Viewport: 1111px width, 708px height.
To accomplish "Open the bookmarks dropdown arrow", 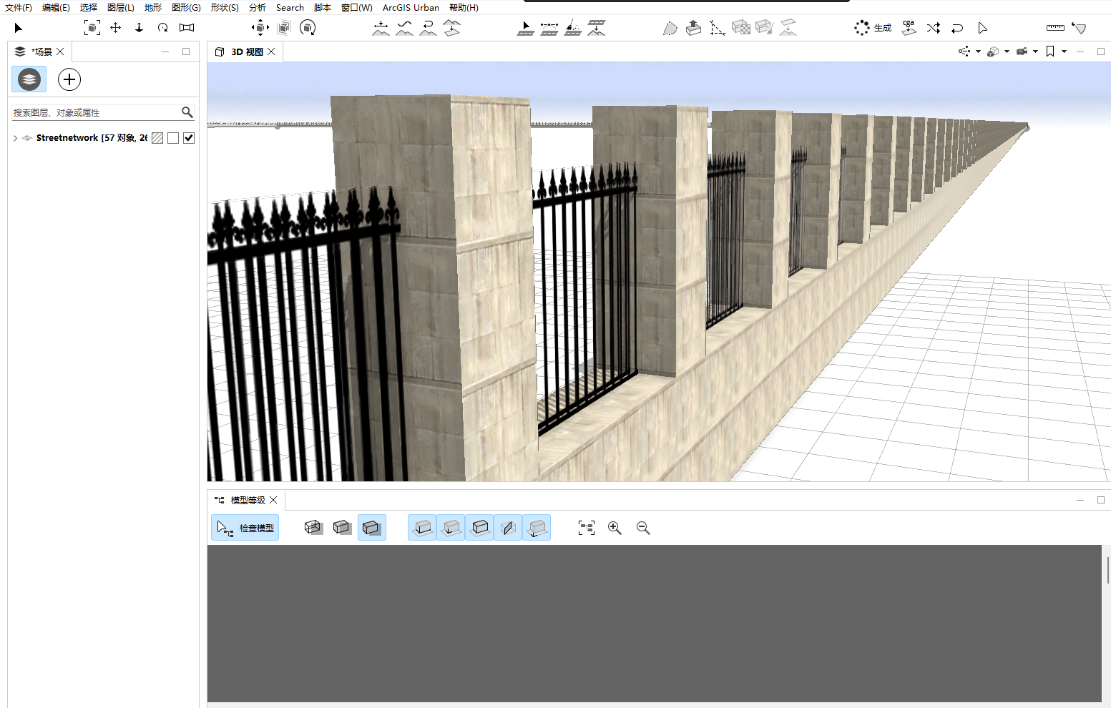I will tap(1064, 51).
